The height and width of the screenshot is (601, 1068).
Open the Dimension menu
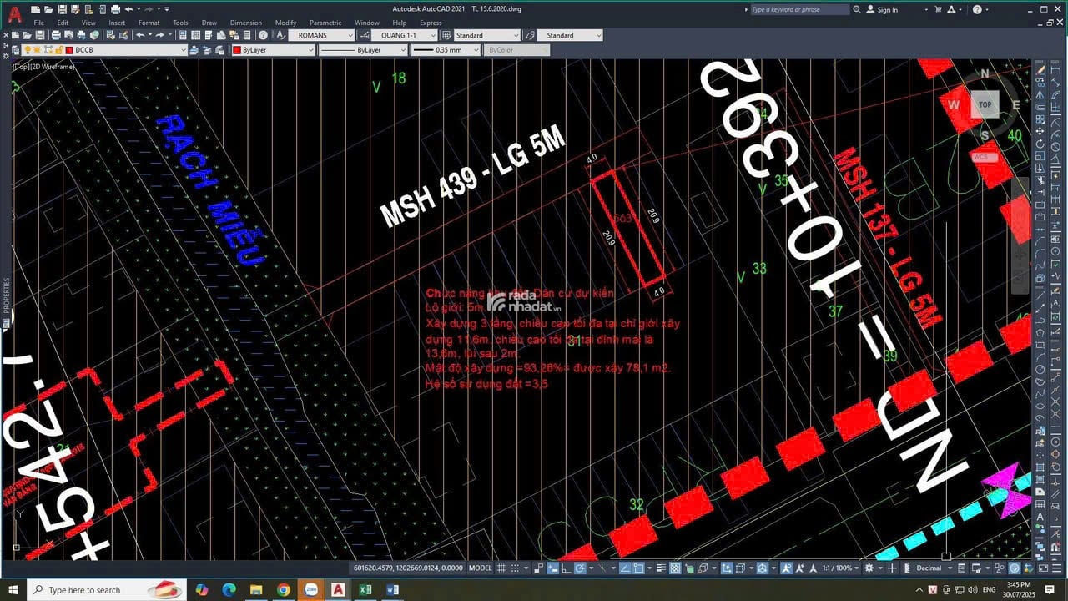(245, 23)
